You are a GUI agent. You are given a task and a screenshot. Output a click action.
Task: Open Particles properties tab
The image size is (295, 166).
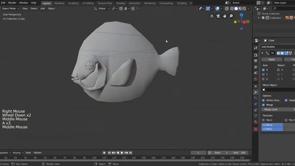256,98
